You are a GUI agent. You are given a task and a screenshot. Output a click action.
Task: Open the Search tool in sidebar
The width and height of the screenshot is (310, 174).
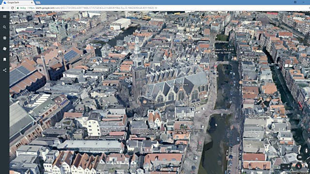pos(5,27)
